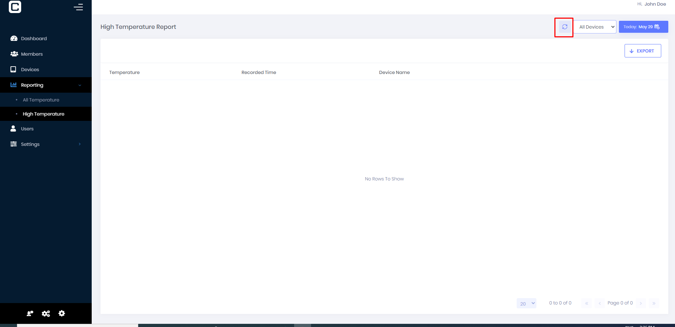
Task: Click the Reporting bar-chart icon
Action: 13,85
